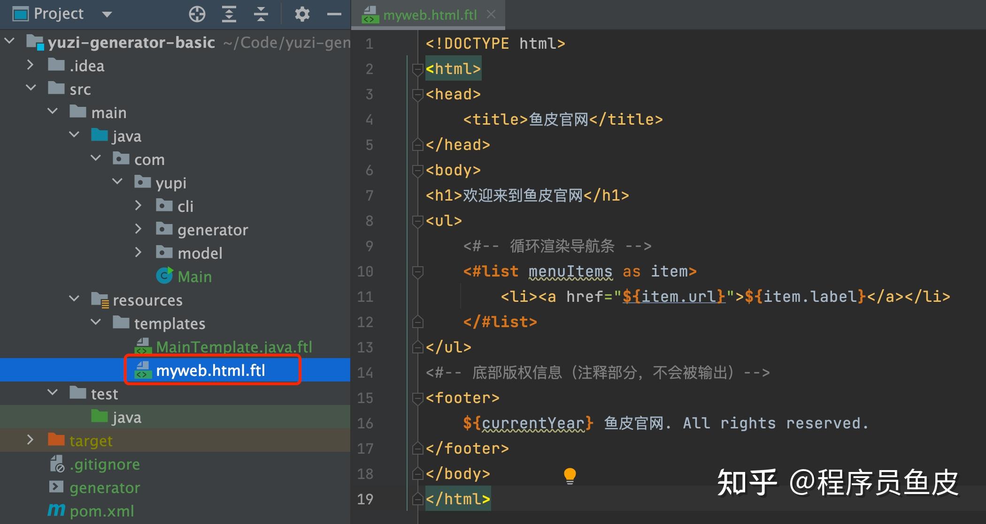Collapse the templates folder

point(96,322)
